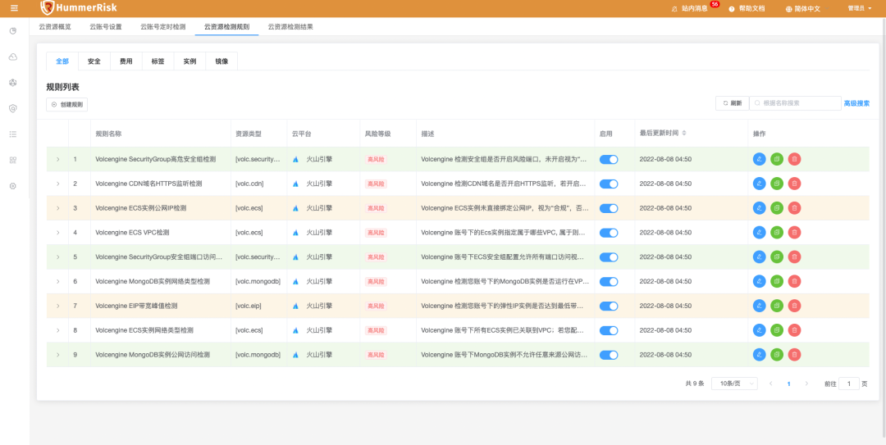
Task: Click the Volcengine EIP带宽峰值检测 rule name
Action: tap(137, 306)
